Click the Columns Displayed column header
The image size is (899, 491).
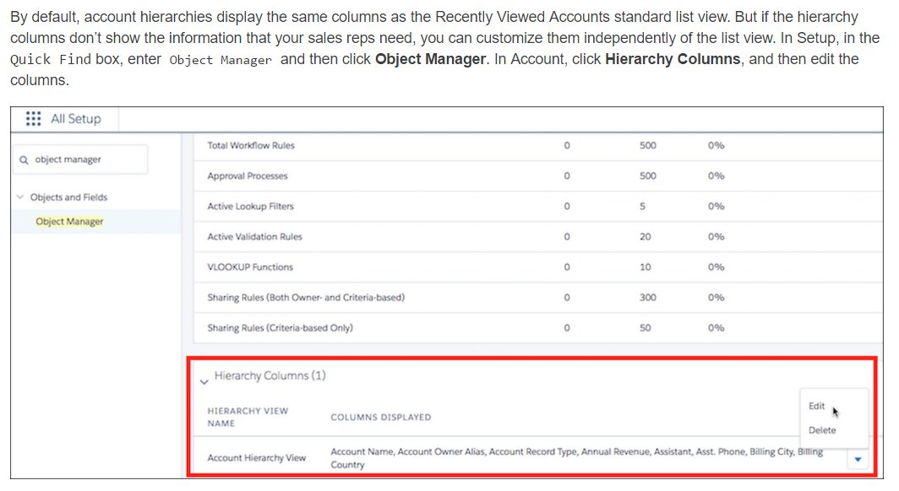(381, 417)
